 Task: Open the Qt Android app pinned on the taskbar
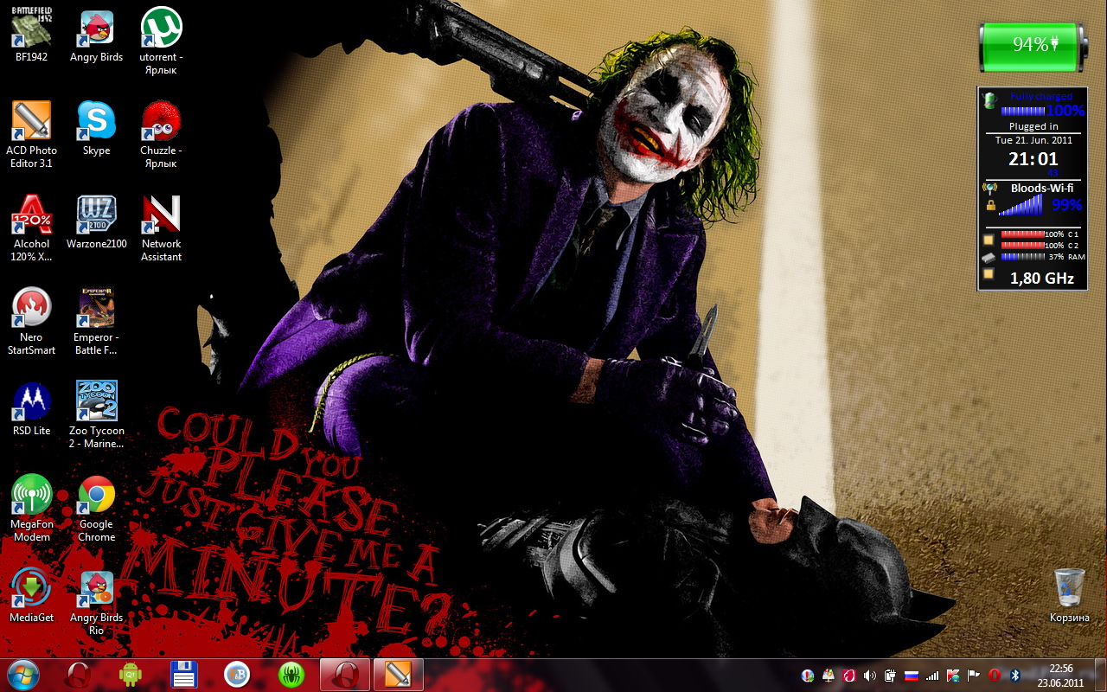(130, 674)
